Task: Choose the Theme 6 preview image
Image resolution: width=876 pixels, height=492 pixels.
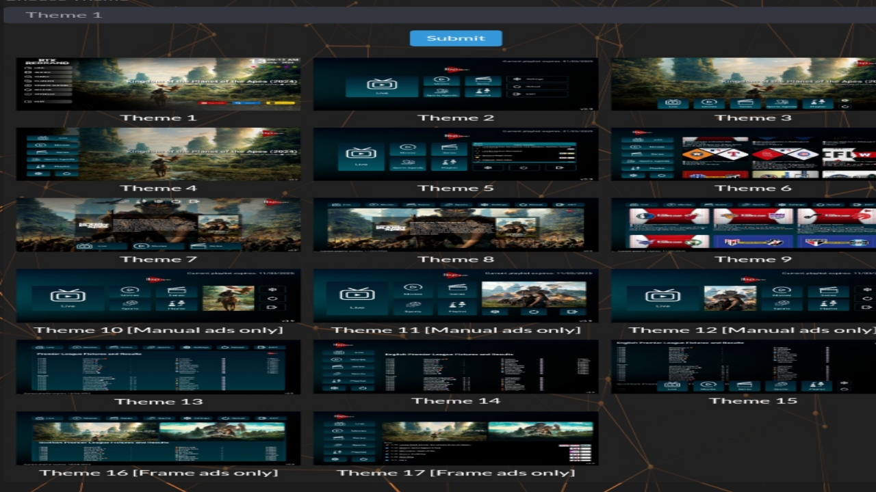Action: pyautogui.click(x=743, y=154)
